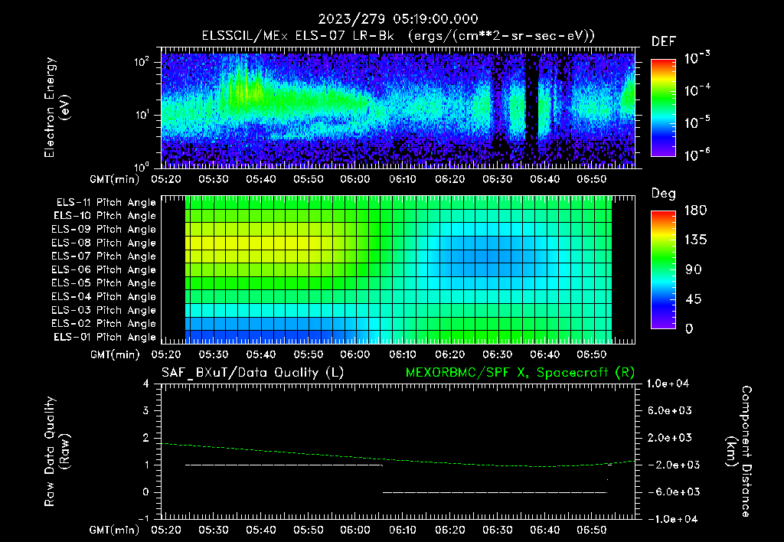Click the DEF label above the top color bar

[664, 42]
